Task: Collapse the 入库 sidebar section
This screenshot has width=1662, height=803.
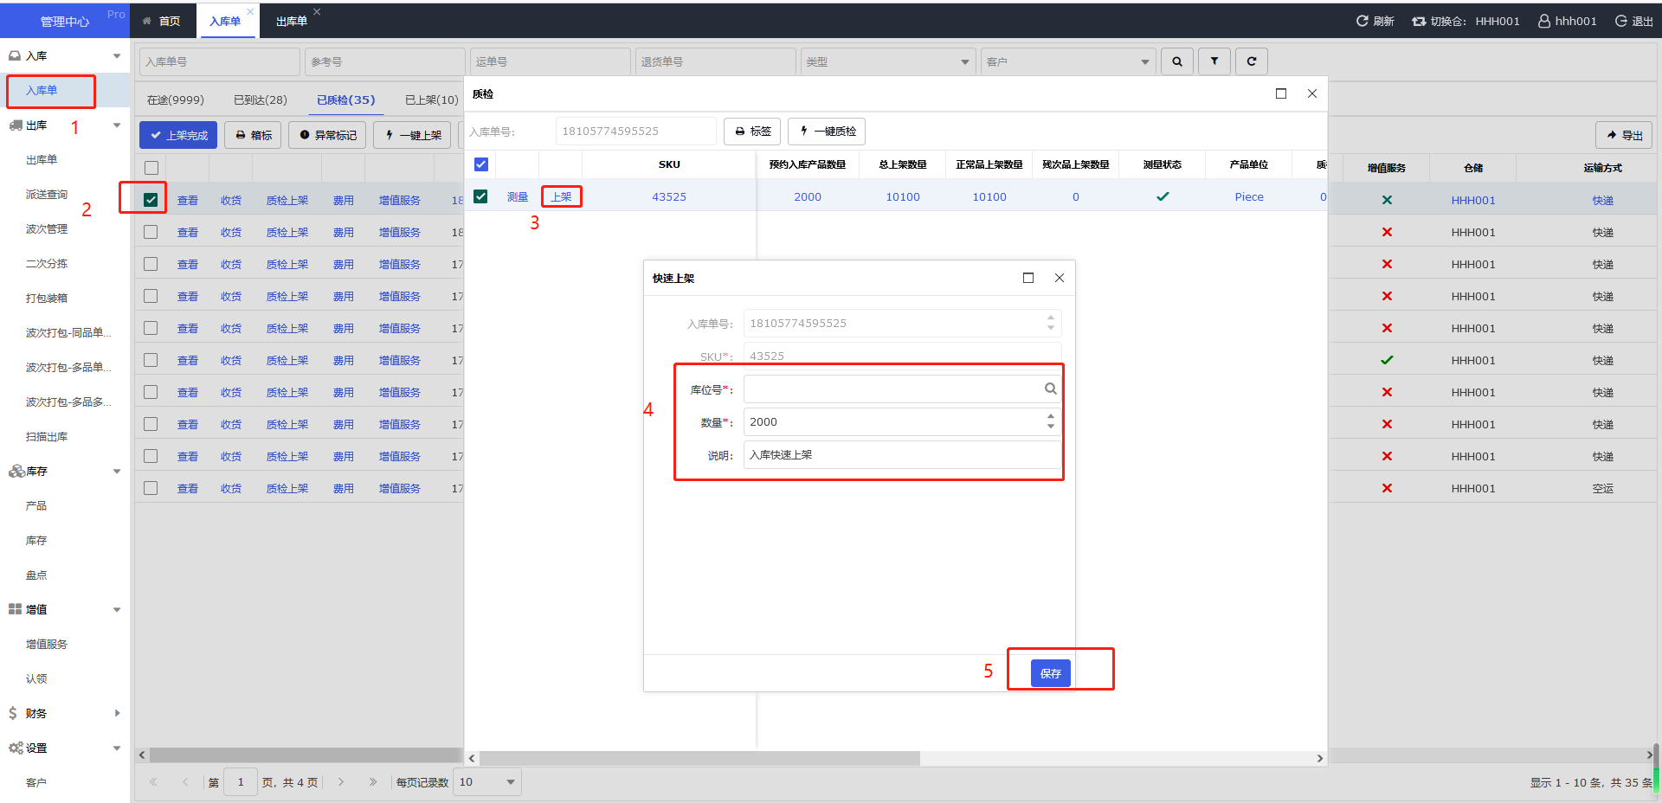Action: pyautogui.click(x=116, y=56)
